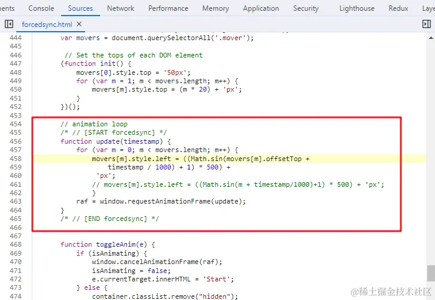The image size is (435, 300).
Task: Click line number 448 in gutter
Action: [x=16, y=72]
